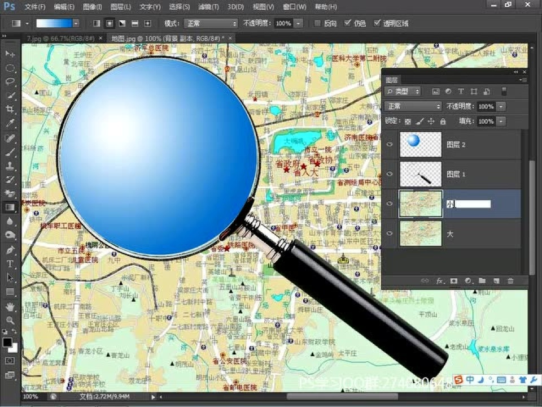Choose diamond gradient style in options bar
This screenshot has width=542, height=407.
pyautogui.click(x=147, y=24)
